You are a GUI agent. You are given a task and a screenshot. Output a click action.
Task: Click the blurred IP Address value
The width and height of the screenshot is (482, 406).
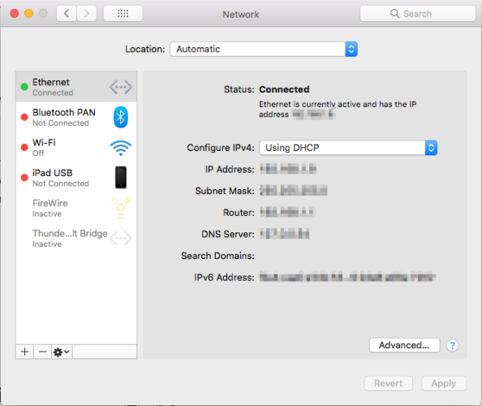point(288,169)
